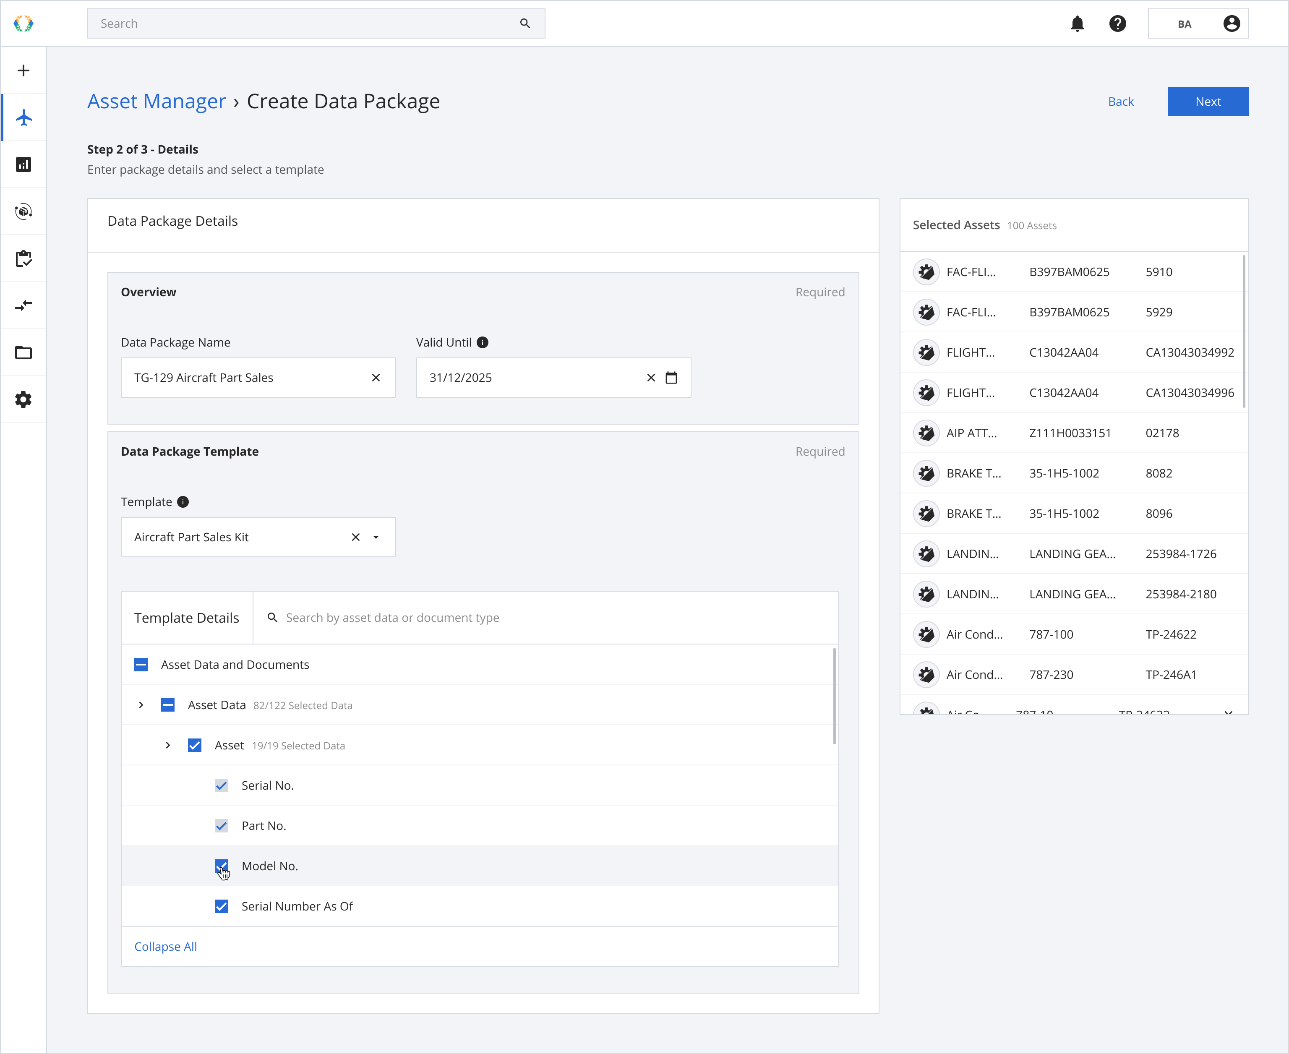This screenshot has height=1054, width=1289.
Task: Click Asset Manager breadcrumb link
Action: (156, 102)
